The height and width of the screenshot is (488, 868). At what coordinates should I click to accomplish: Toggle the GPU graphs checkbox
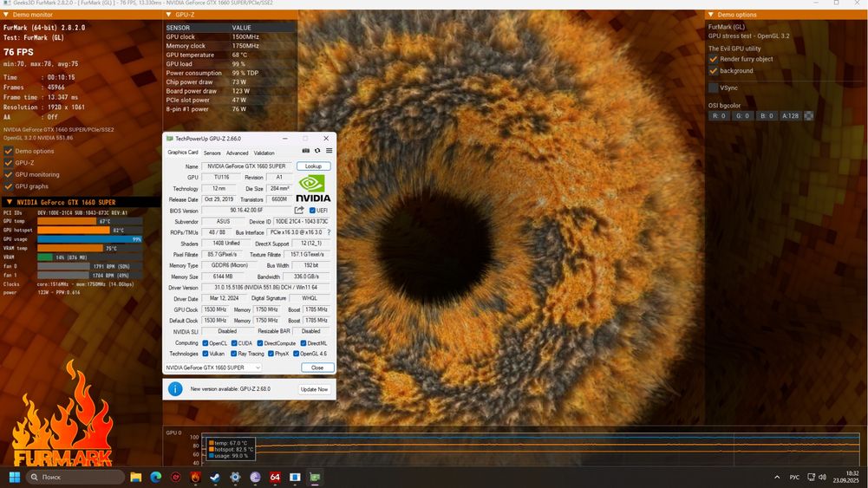9,186
